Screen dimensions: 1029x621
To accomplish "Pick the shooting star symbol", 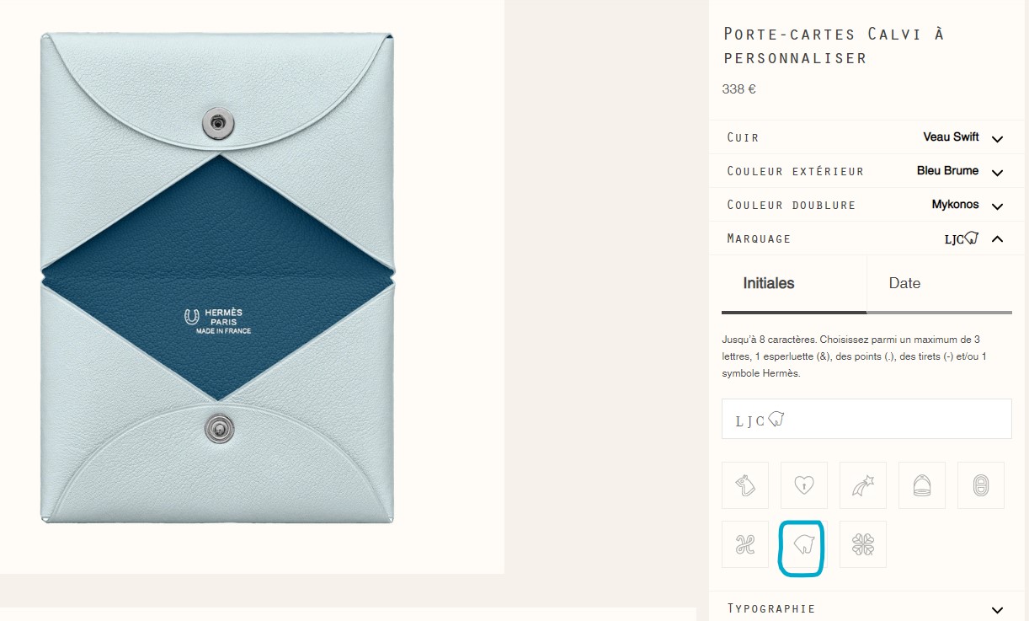I will coord(863,485).
